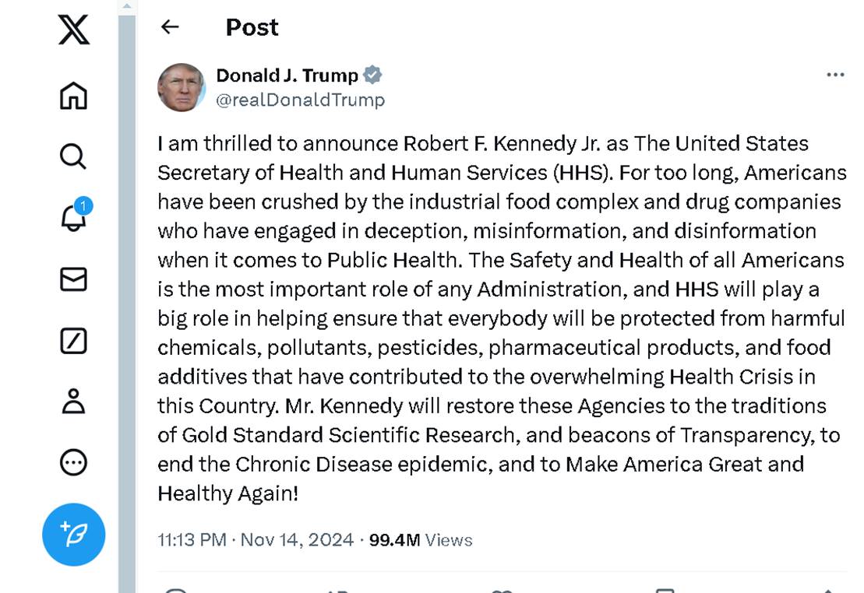Click the post text about Robert F. Kennedy Jr.
864x593 pixels.
499,318
